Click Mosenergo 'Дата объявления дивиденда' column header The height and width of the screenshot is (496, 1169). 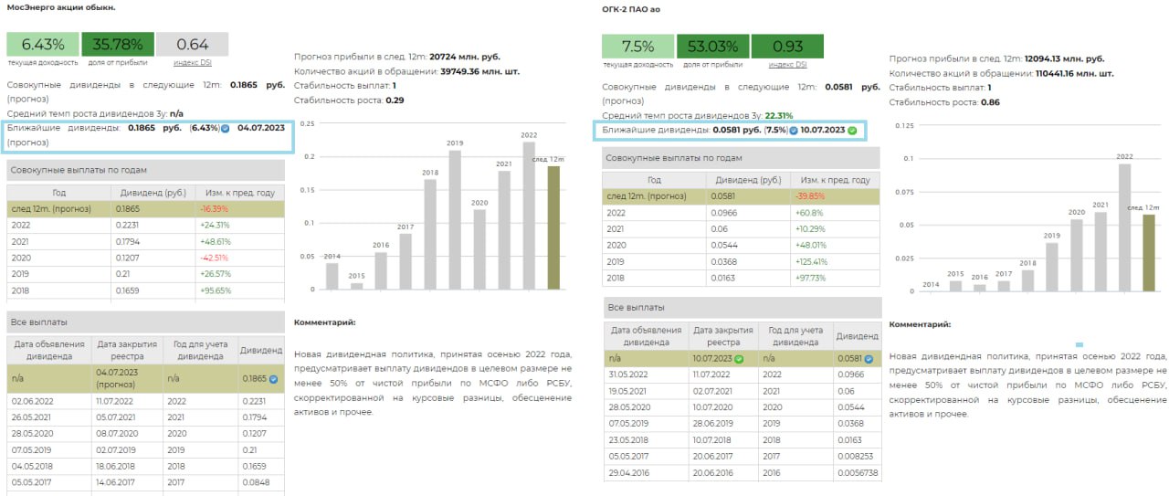point(47,351)
